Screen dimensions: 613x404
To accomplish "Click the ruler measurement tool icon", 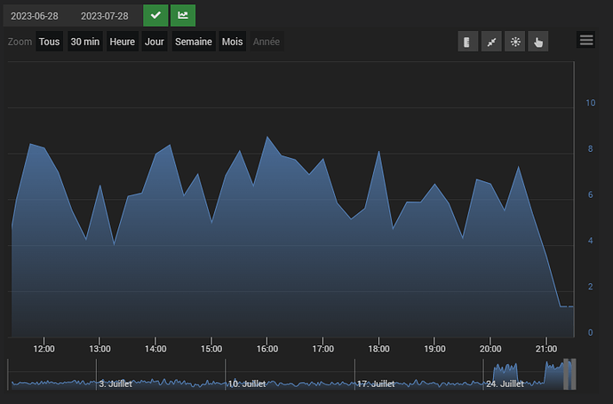I will pos(468,42).
